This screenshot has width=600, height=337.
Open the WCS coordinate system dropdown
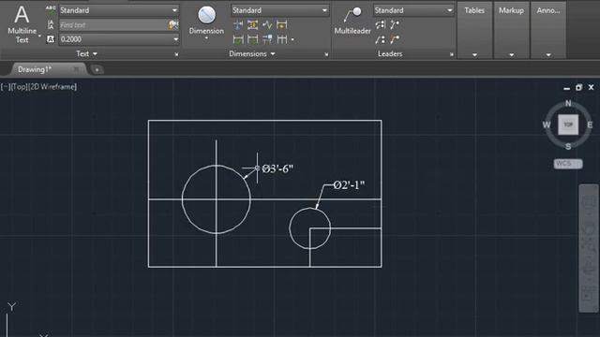pyautogui.click(x=568, y=164)
